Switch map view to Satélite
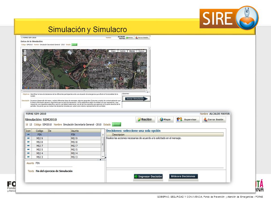The width and height of the screenshot is (271, 203). (123, 51)
